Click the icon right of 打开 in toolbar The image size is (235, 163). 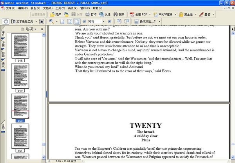pyautogui.click(x=66, y=14)
